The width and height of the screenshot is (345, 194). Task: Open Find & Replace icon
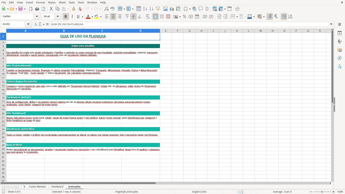(x=106, y=9)
